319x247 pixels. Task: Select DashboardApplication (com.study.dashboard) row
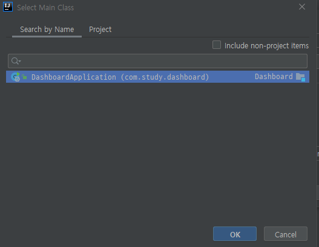click(157, 77)
